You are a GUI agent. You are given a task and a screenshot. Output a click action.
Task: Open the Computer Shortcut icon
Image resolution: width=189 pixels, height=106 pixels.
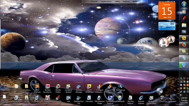tap(110, 100)
